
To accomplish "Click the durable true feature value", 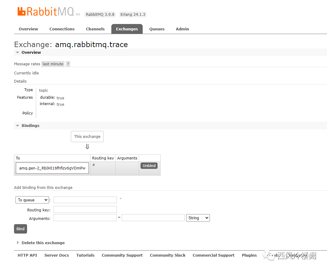I will (60, 98).
